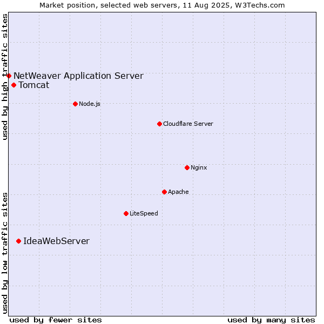Click the Tomcat red data point
This screenshot has height=324, width=324.
pos(14,85)
